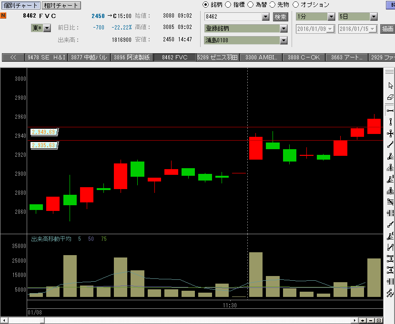Viewport: 395px width, 324px height.
Task: Open the 東* market dropdown
Action: (x=47, y=28)
